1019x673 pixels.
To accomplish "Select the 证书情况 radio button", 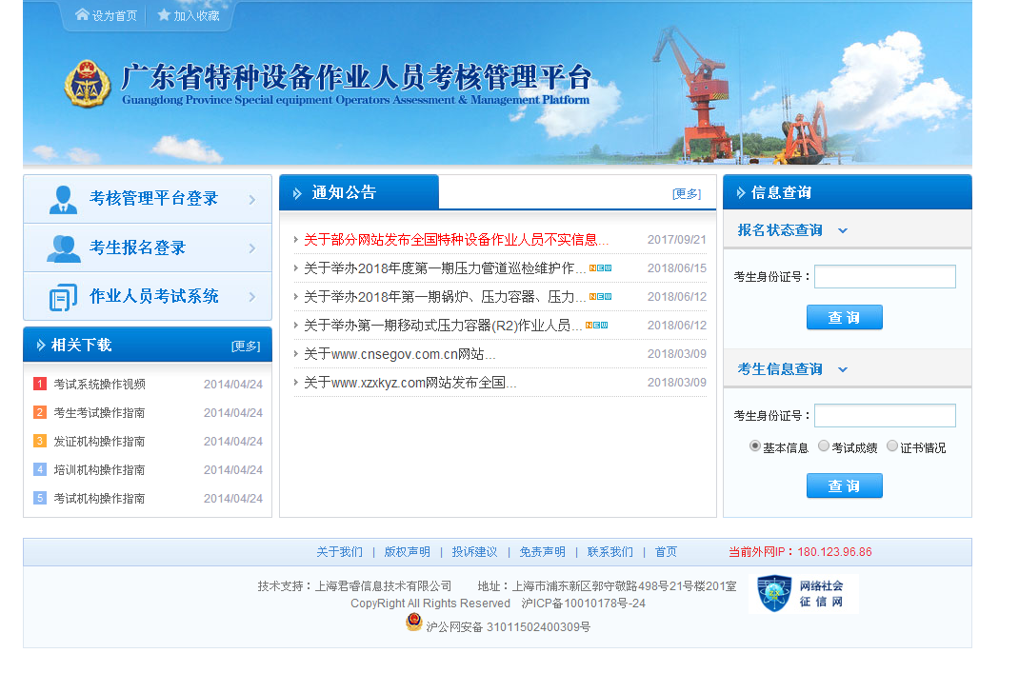I will [892, 445].
